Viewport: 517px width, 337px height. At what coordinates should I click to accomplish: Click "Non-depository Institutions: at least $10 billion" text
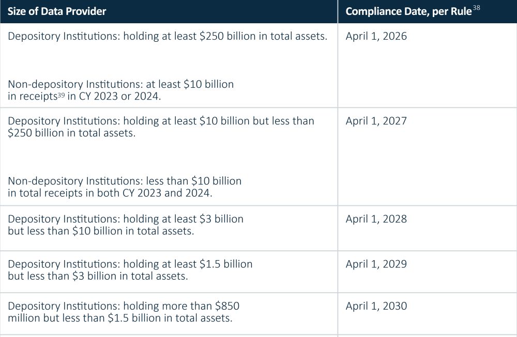pos(120,84)
